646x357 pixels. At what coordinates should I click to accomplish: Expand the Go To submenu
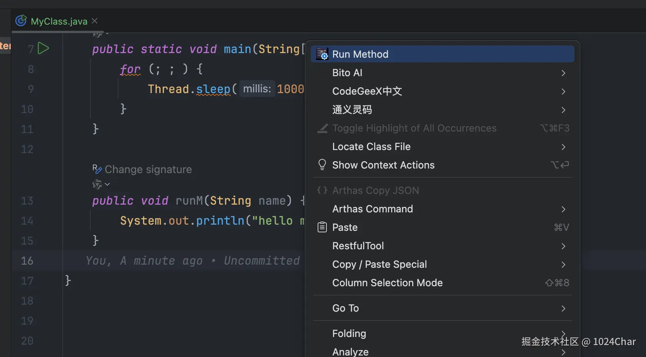coord(563,309)
